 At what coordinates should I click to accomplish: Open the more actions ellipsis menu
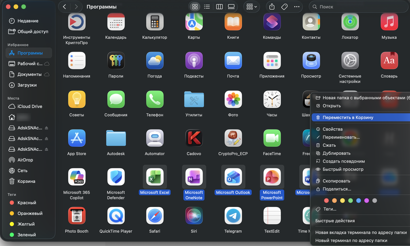coord(297,7)
